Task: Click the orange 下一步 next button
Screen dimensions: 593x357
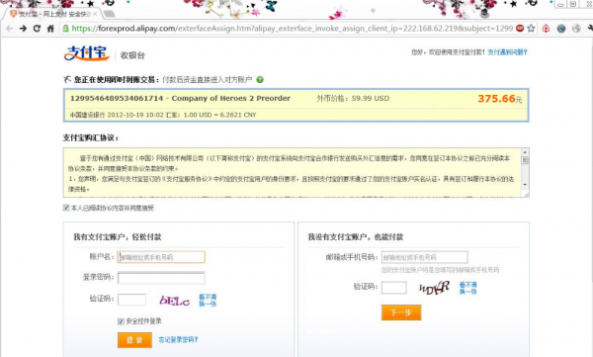Action: [x=401, y=312]
